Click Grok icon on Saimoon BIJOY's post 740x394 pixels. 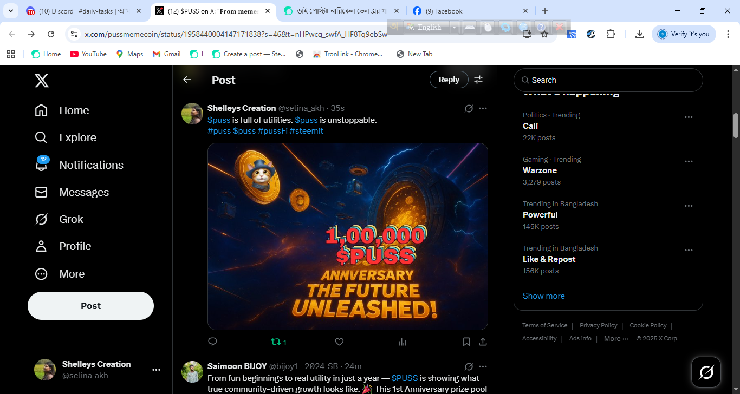pos(469,366)
